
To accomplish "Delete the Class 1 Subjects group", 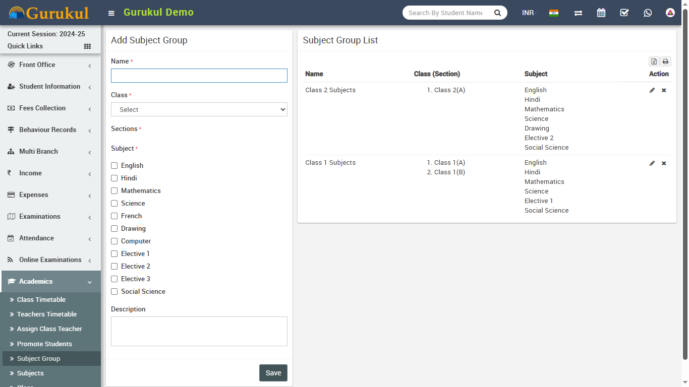I will (664, 163).
